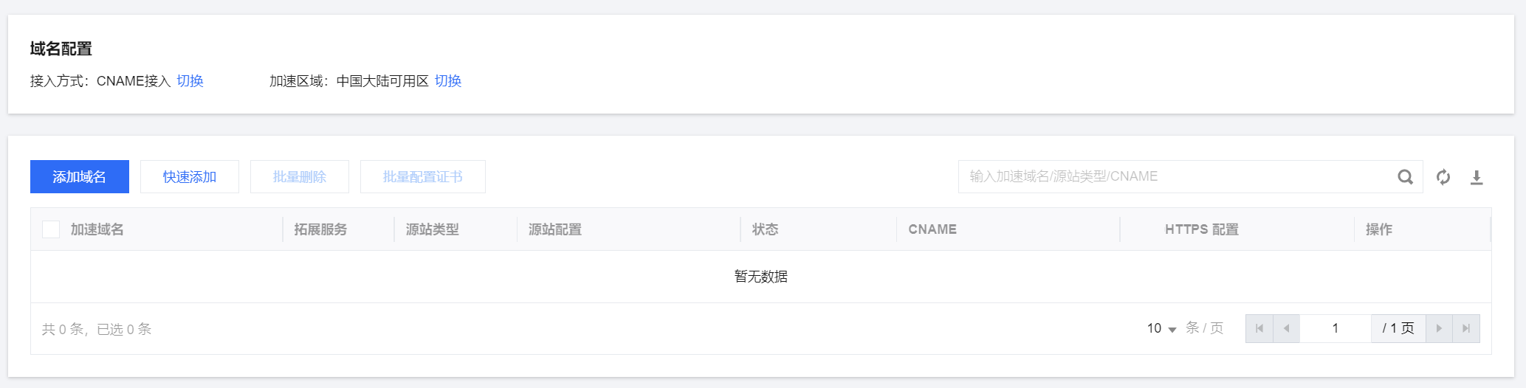Screen dimensions: 1526x388
Task: Go to previous page arrow
Action: (x=1287, y=328)
